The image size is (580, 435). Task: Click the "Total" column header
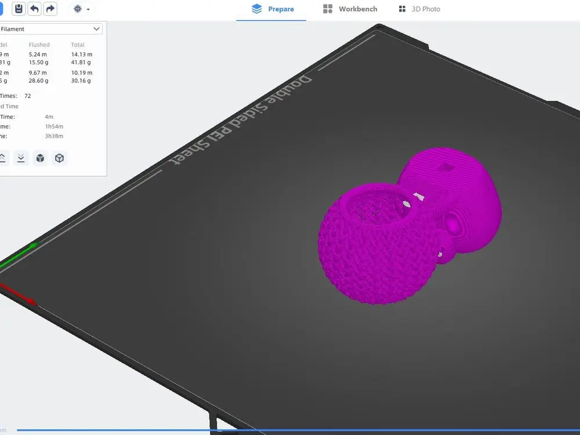click(x=78, y=45)
